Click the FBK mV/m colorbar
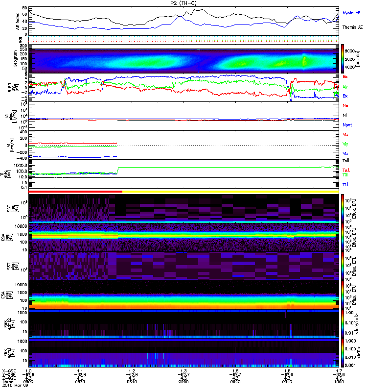 343,323
